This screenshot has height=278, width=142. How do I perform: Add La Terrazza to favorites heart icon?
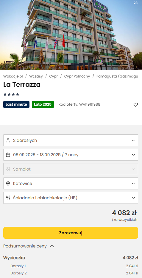(135, 105)
